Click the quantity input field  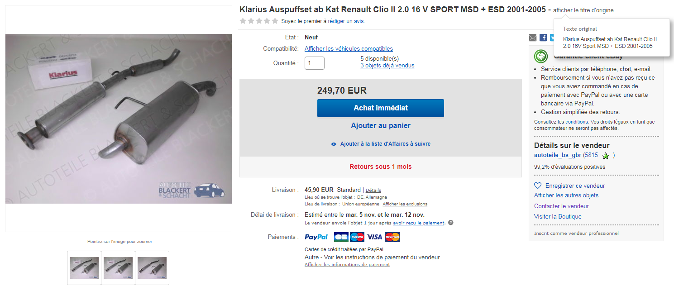click(315, 63)
